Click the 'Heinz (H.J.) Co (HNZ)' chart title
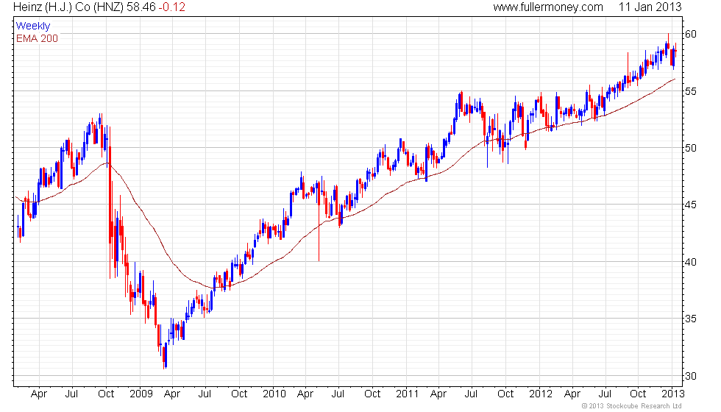This screenshot has height=412, width=721. [x=68, y=7]
